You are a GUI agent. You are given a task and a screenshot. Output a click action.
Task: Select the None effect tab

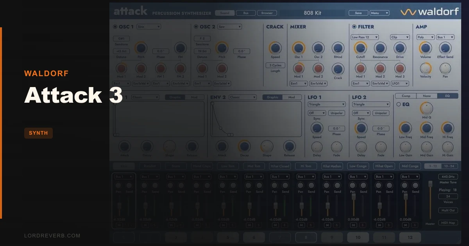pos(427,96)
